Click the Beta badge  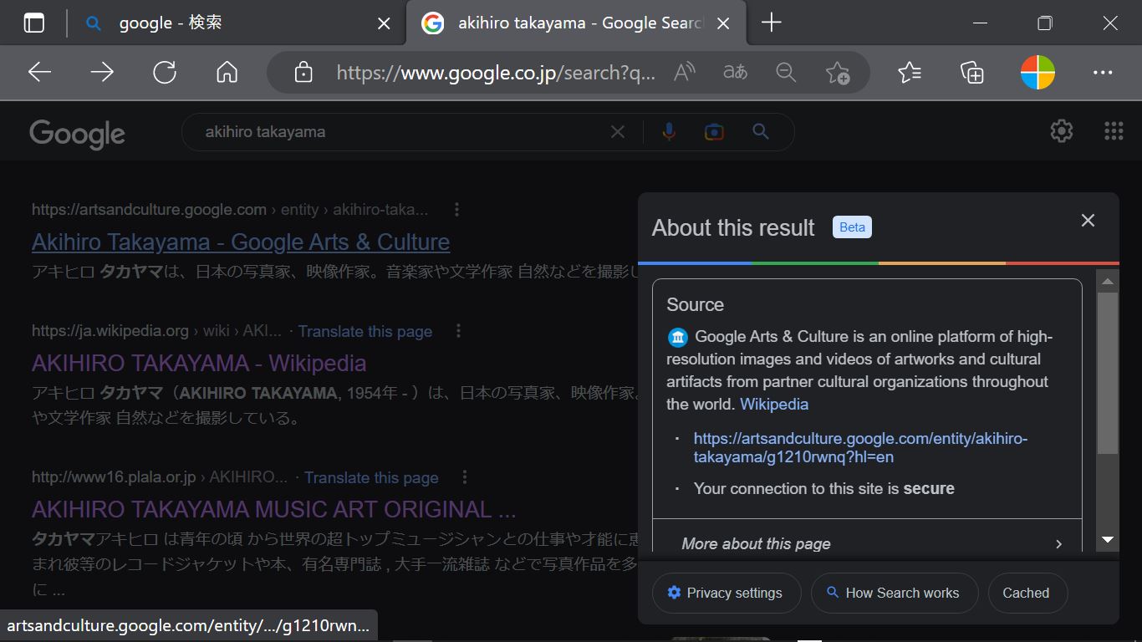852,227
